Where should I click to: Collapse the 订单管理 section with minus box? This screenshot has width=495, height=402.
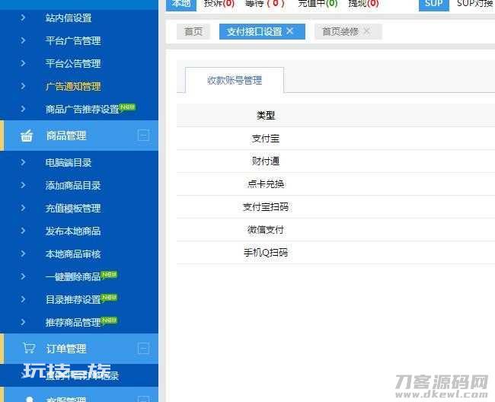pyautogui.click(x=144, y=349)
